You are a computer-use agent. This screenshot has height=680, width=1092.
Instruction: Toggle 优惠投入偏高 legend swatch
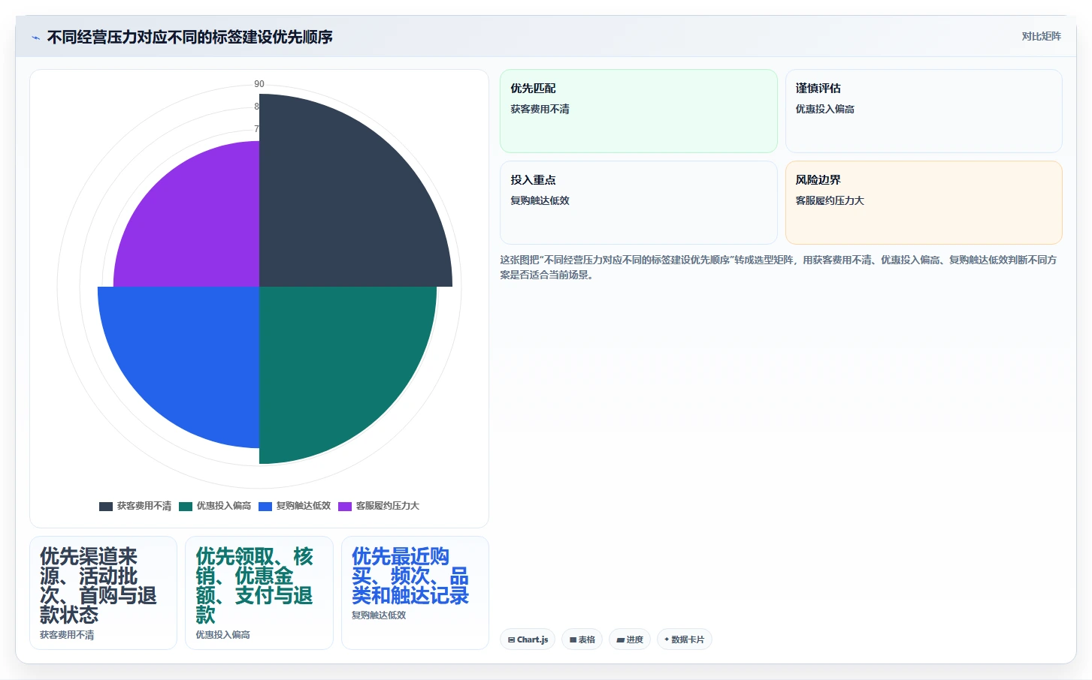tap(186, 507)
